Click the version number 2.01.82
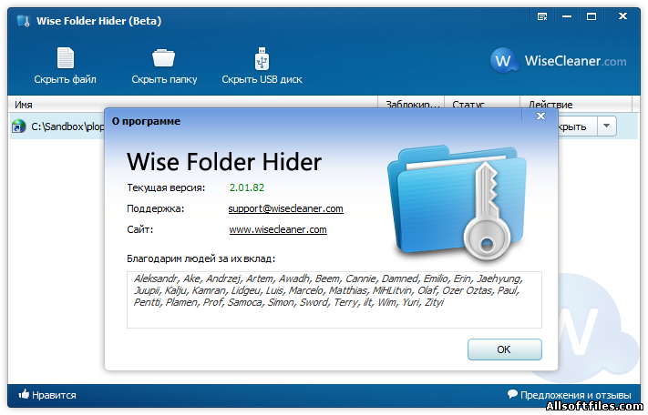Screen dimensions: 648x415 [x=247, y=187]
